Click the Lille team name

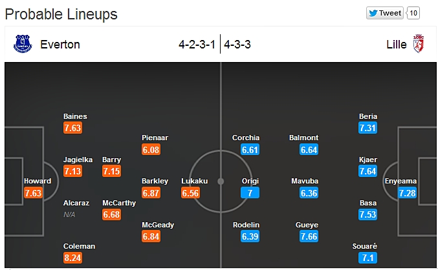point(397,45)
